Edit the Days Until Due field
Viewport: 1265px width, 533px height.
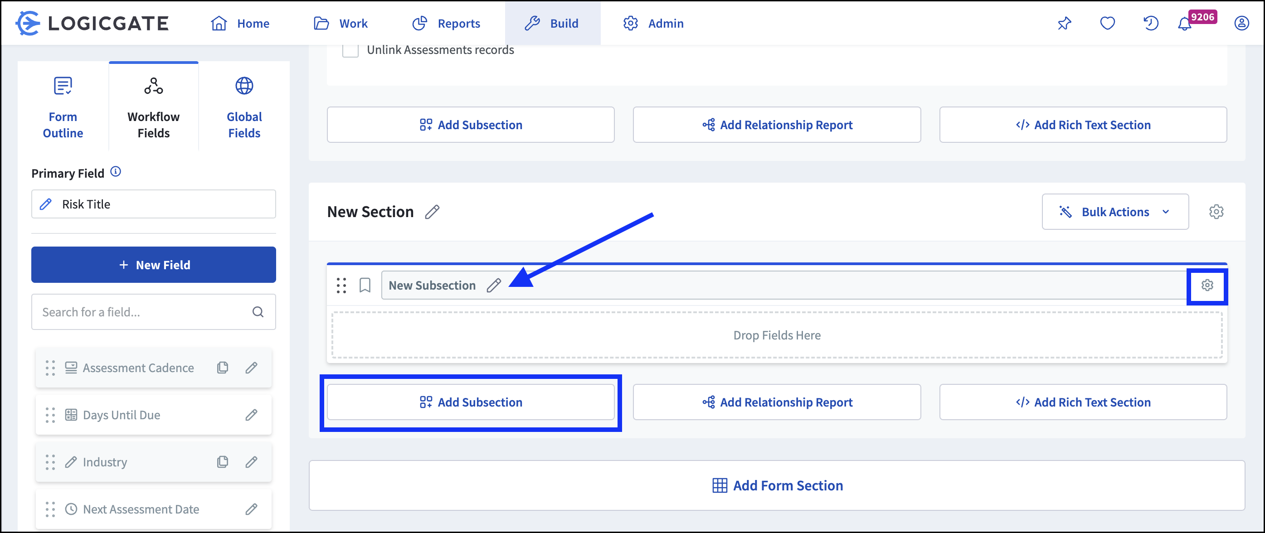[x=252, y=415]
